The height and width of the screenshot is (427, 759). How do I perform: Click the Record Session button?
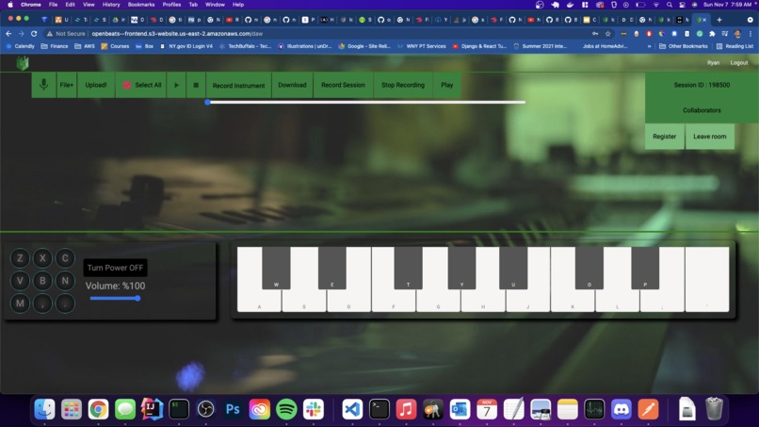(343, 85)
